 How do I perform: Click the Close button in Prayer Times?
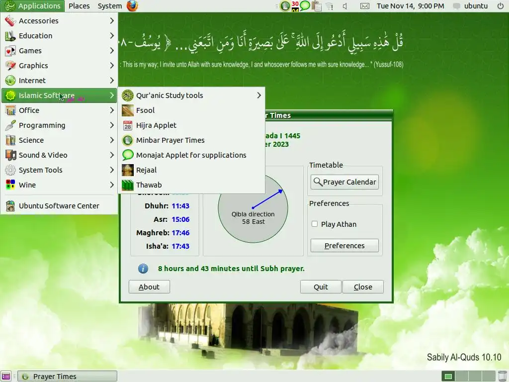click(363, 287)
